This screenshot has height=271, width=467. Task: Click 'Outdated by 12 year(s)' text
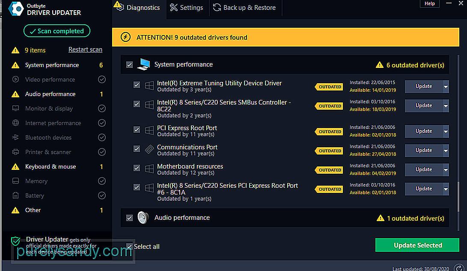tap(185, 173)
